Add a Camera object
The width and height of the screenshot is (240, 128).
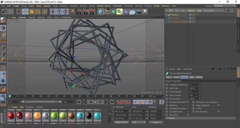click(x=138, y=12)
